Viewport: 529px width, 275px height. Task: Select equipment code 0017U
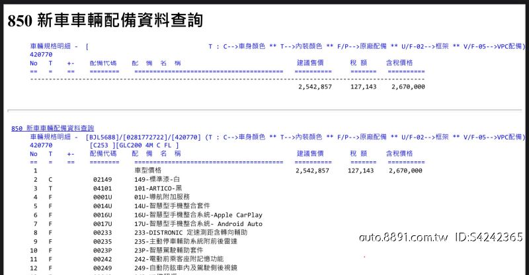pos(102,223)
